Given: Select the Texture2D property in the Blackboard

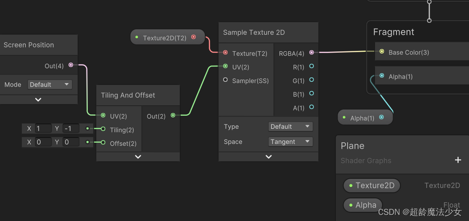Looking at the screenshot, I should point(372,186).
